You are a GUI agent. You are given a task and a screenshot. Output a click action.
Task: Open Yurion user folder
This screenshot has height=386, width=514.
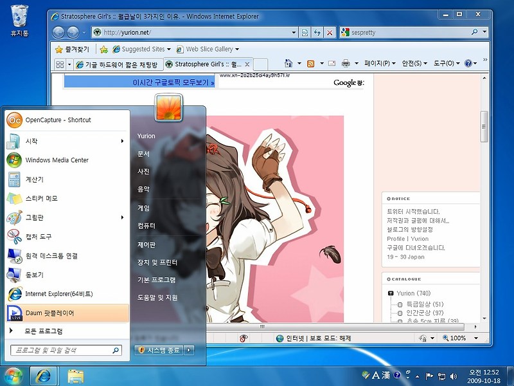tap(146, 136)
